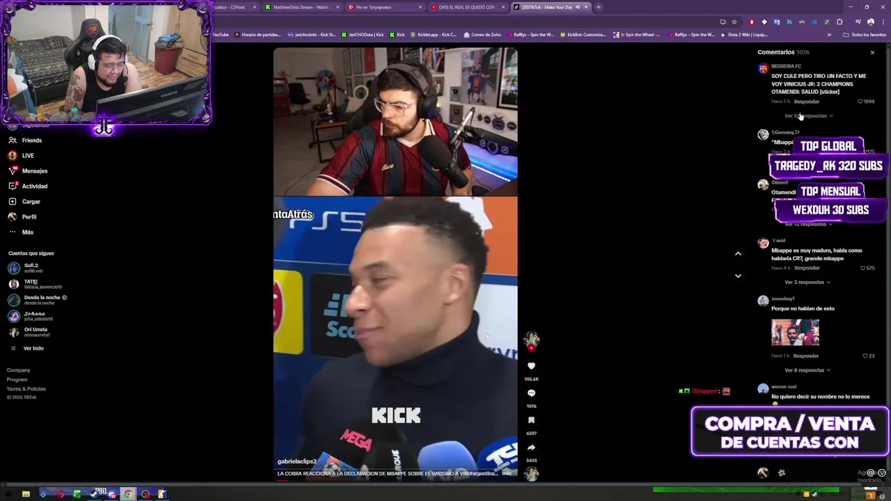Reply to NEGREIRA FC comment

807,102
